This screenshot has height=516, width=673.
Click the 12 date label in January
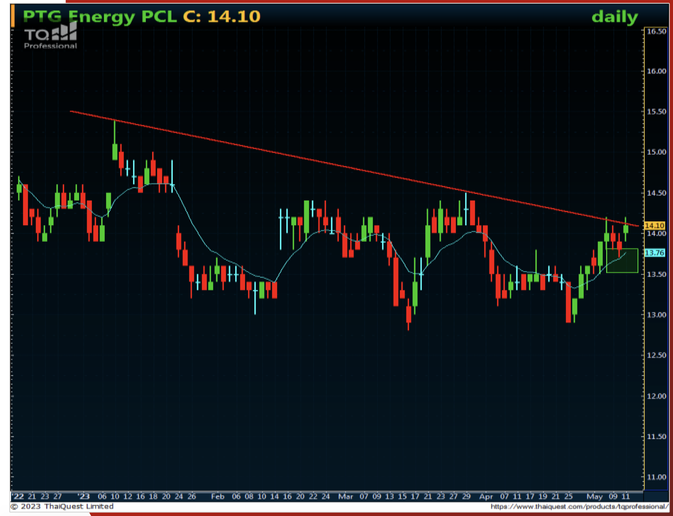(127, 497)
